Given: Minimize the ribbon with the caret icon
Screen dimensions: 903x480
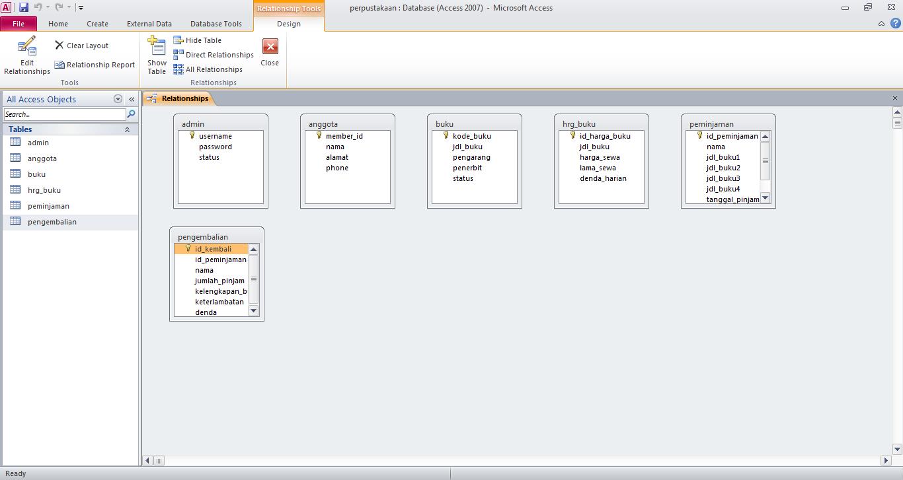Looking at the screenshot, I should click(x=881, y=24).
